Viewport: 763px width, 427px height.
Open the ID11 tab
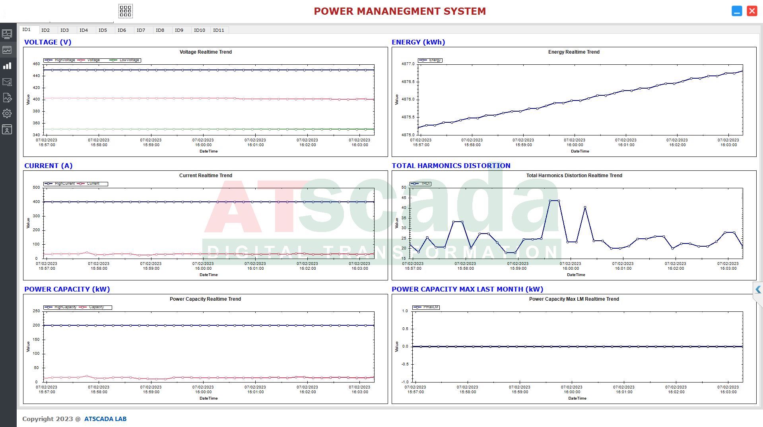pyautogui.click(x=218, y=30)
